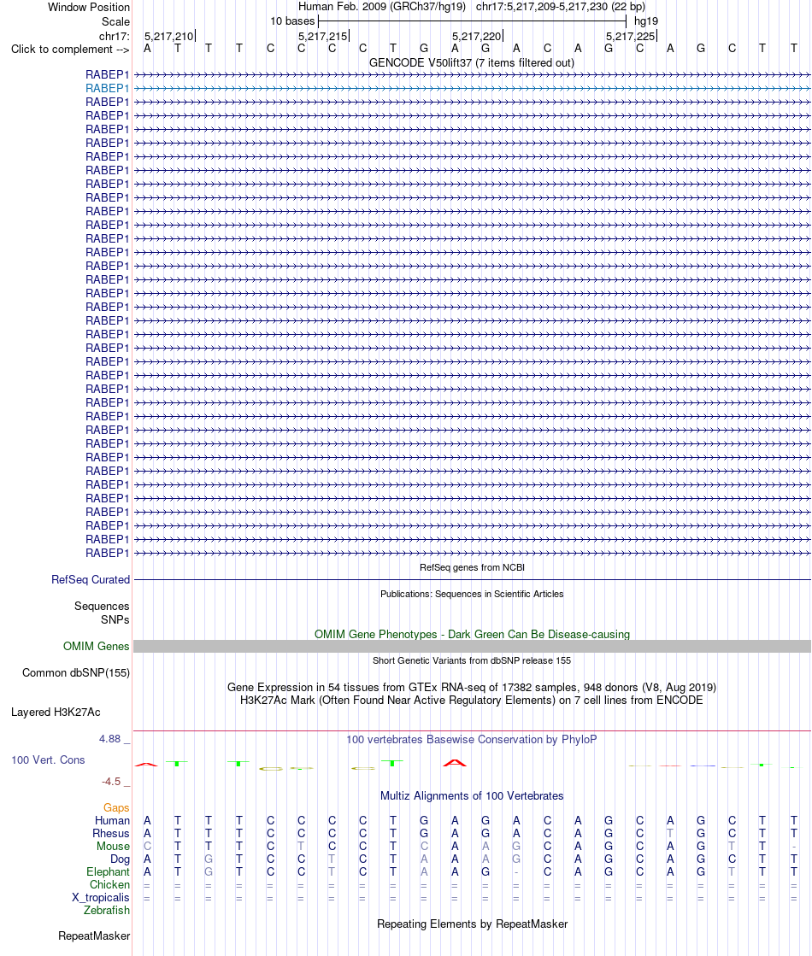Image resolution: width=812 pixels, height=956 pixels.
Task: Open the H3K27Ac Mark ENCODE track title
Action: [472, 700]
